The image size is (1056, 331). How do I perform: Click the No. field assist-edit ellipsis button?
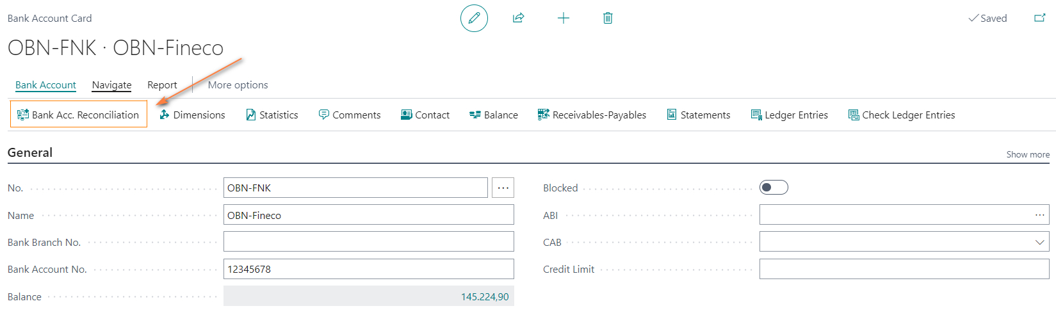(503, 188)
